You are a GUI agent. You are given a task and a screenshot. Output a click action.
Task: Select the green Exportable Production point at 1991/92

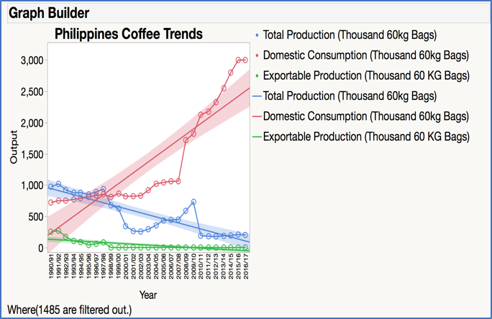tap(58, 231)
